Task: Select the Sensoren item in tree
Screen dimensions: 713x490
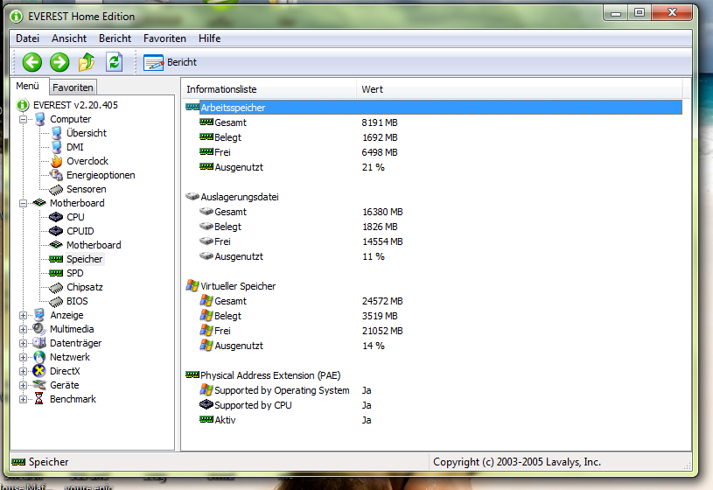Action: coord(86,189)
